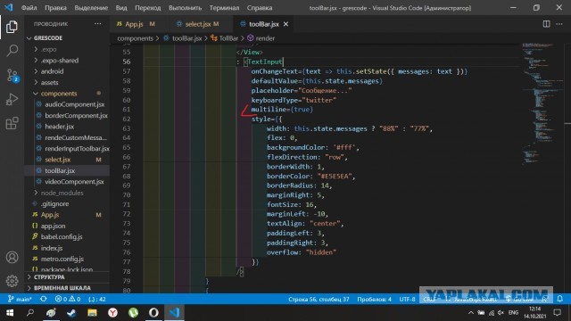Open the Правка menu

pyautogui.click(x=55, y=8)
